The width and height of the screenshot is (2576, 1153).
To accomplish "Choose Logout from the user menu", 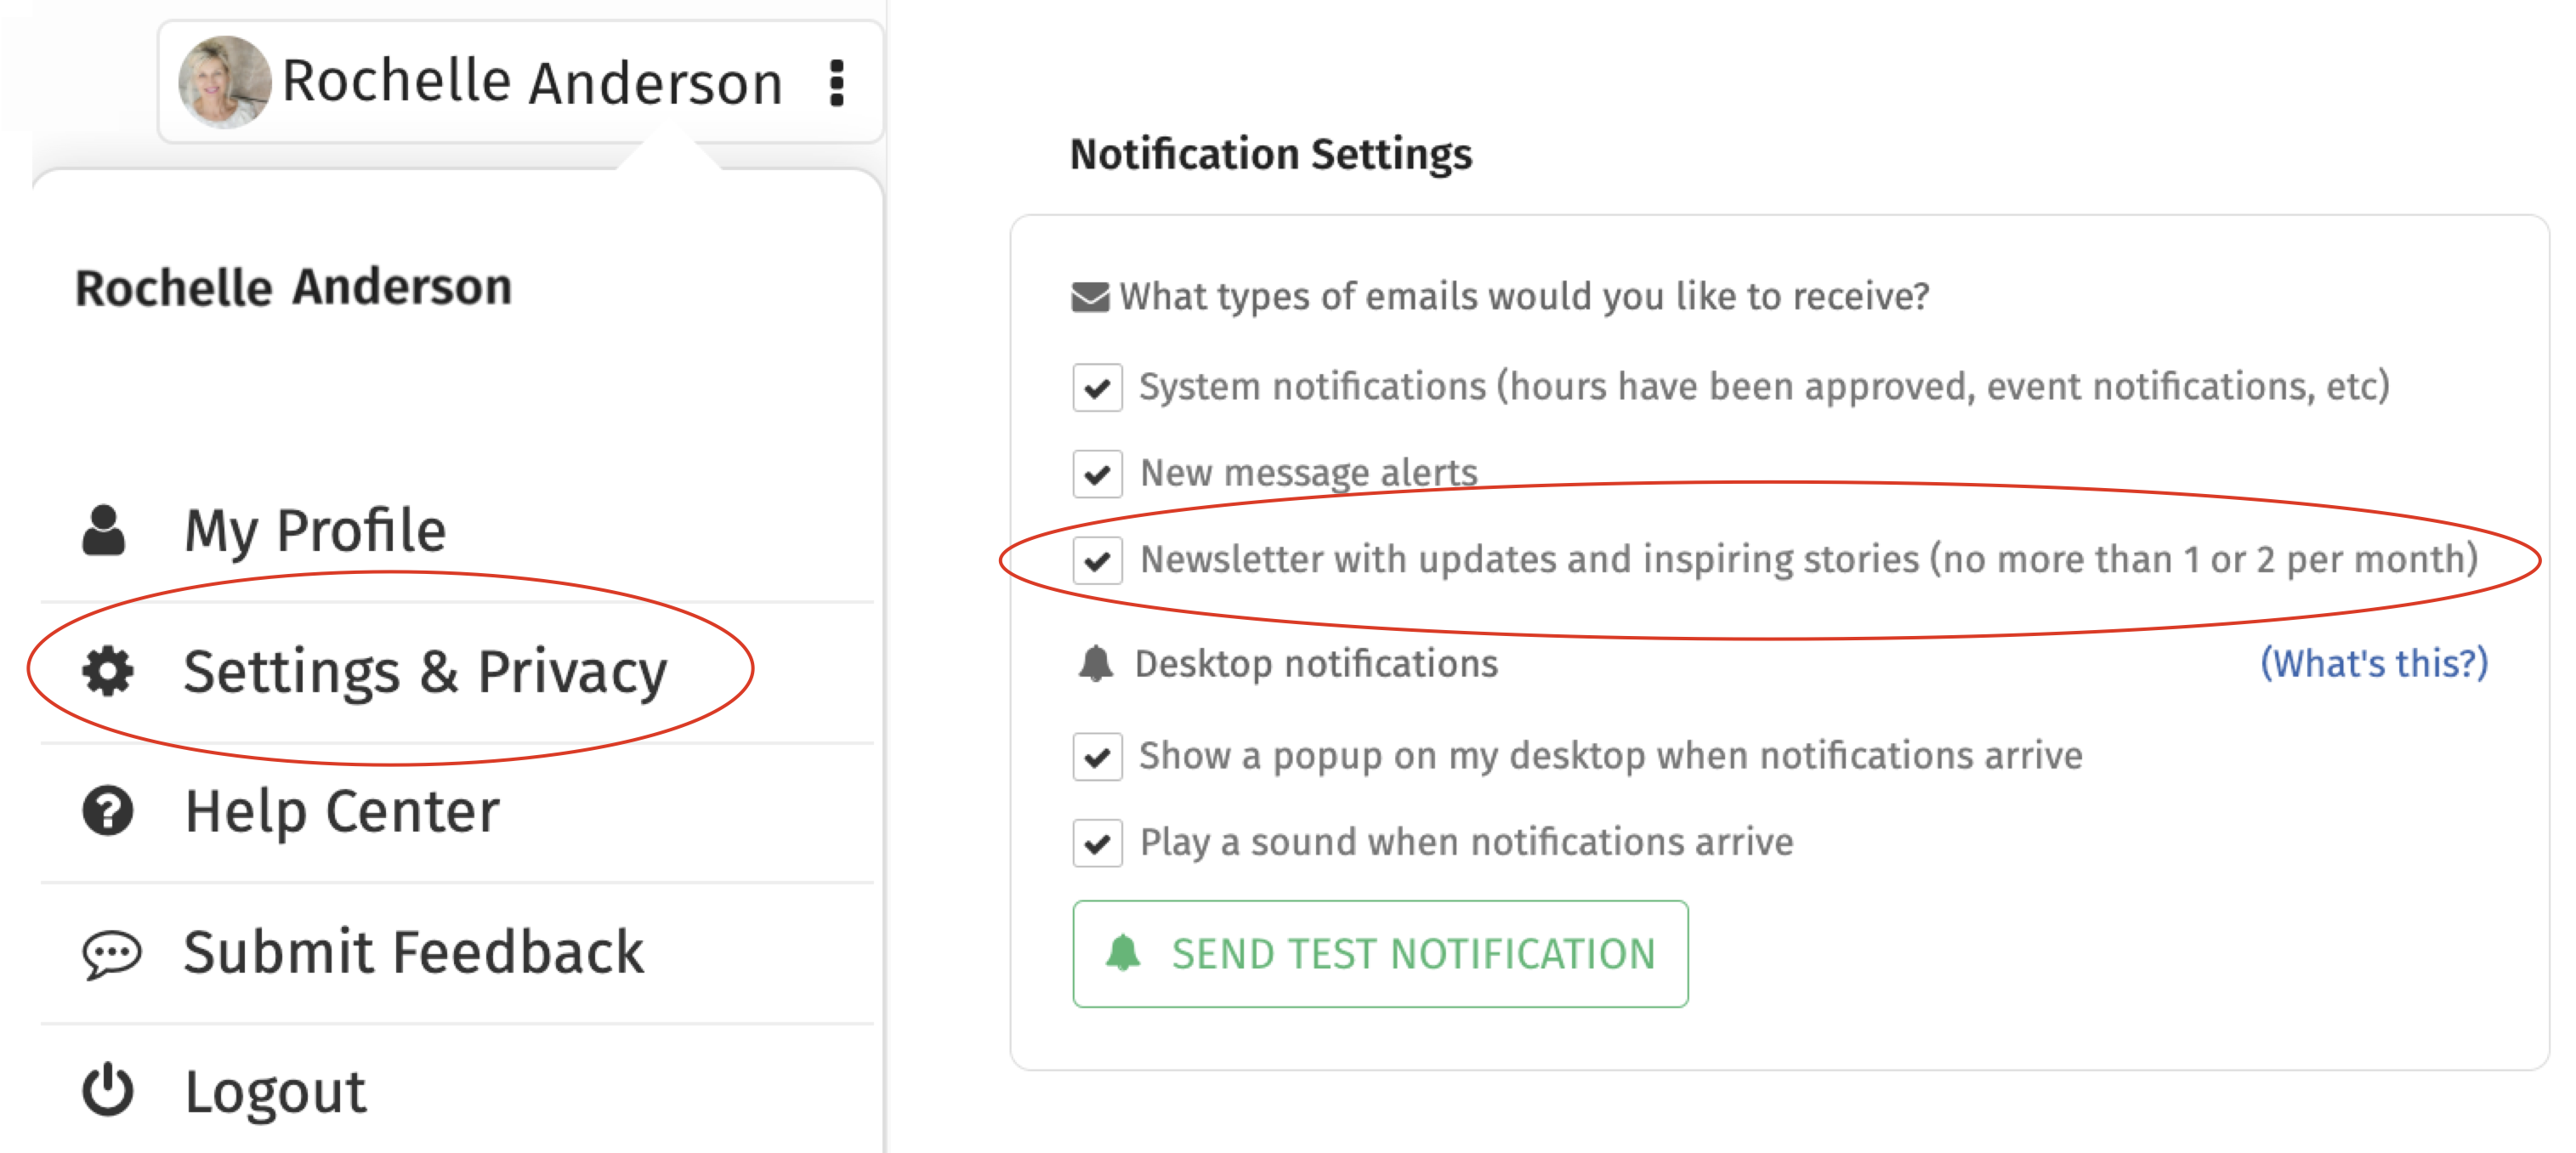I will tap(457, 1091).
